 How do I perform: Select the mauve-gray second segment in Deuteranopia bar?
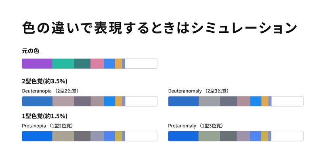pyautogui.click(x=63, y=101)
